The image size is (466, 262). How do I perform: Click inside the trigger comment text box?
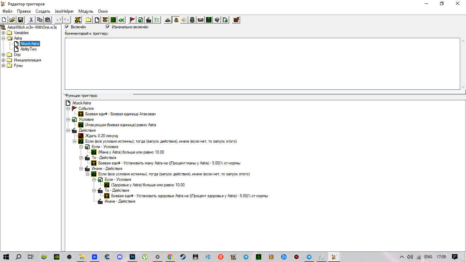coord(262,63)
